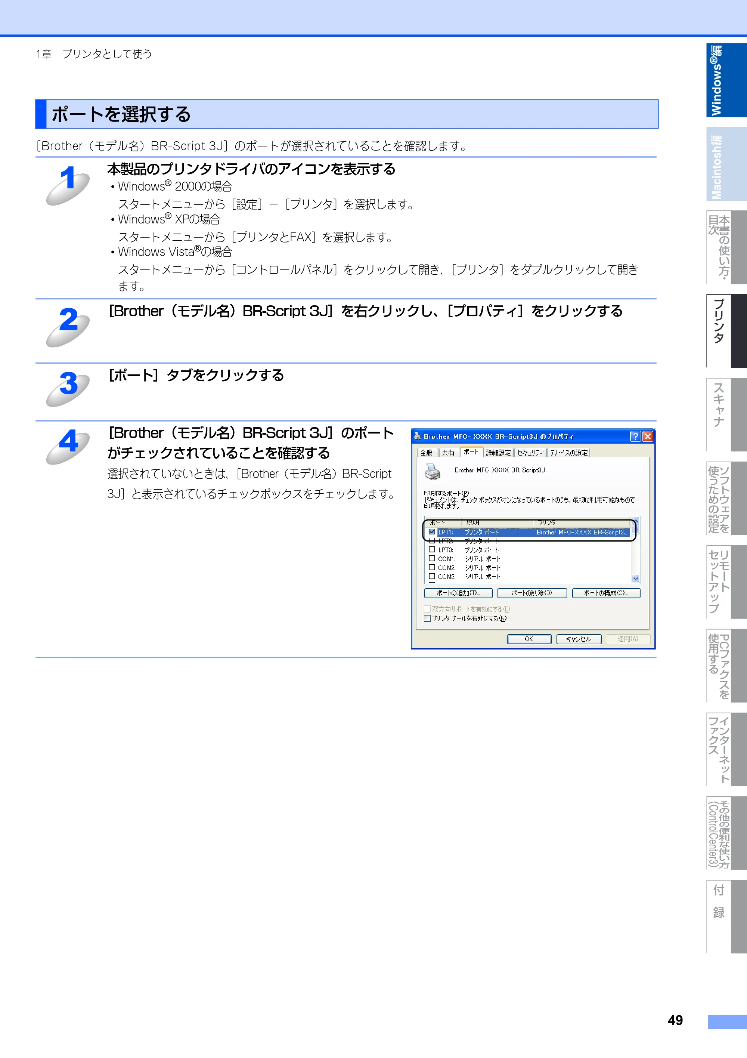Select the Windows®編 side tab
The height and width of the screenshot is (1058, 747).
click(726, 80)
